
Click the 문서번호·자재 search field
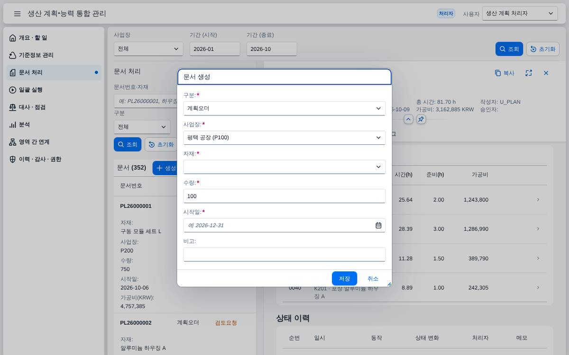click(145, 101)
